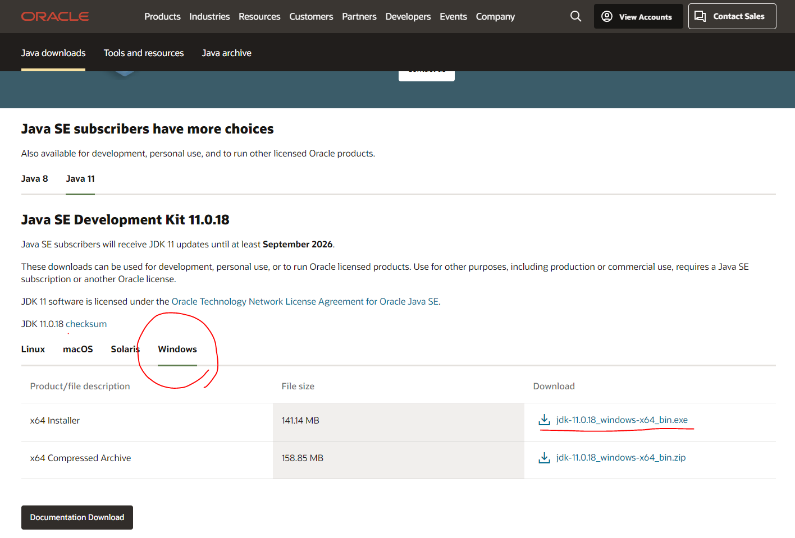Select the x64 Installer description text
The image size is (795, 538).
point(55,420)
